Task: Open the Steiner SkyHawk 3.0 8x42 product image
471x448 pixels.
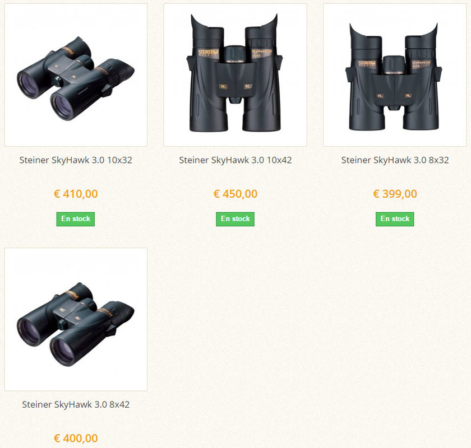Action: click(x=76, y=319)
